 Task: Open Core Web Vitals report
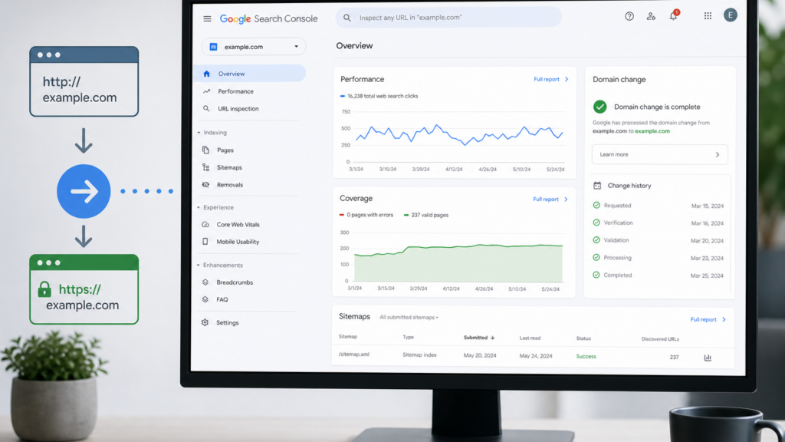point(238,225)
